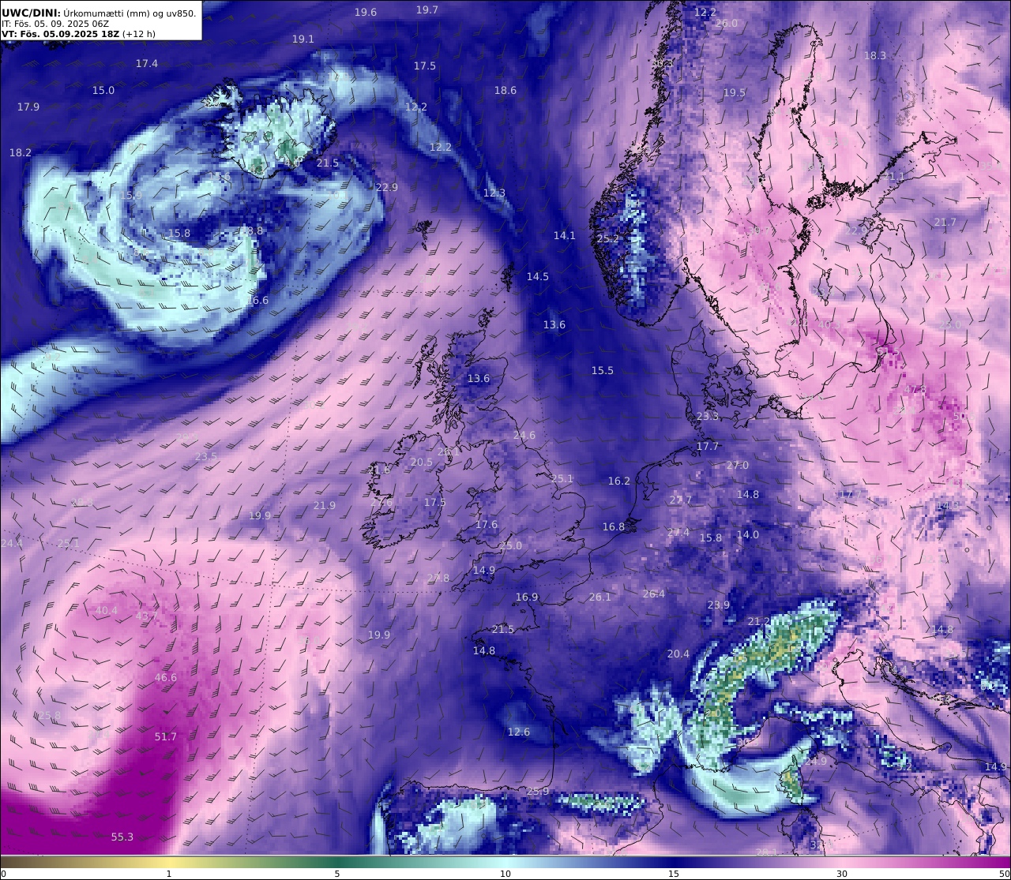
Task: Click the 14.0 value over Germany
Action: 747,535
